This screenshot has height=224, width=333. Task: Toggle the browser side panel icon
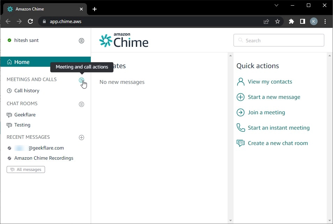302,21
